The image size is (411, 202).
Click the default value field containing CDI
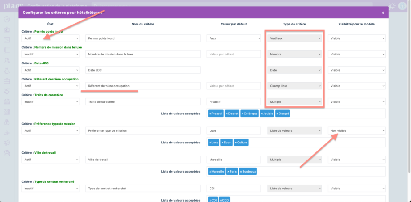click(234, 189)
